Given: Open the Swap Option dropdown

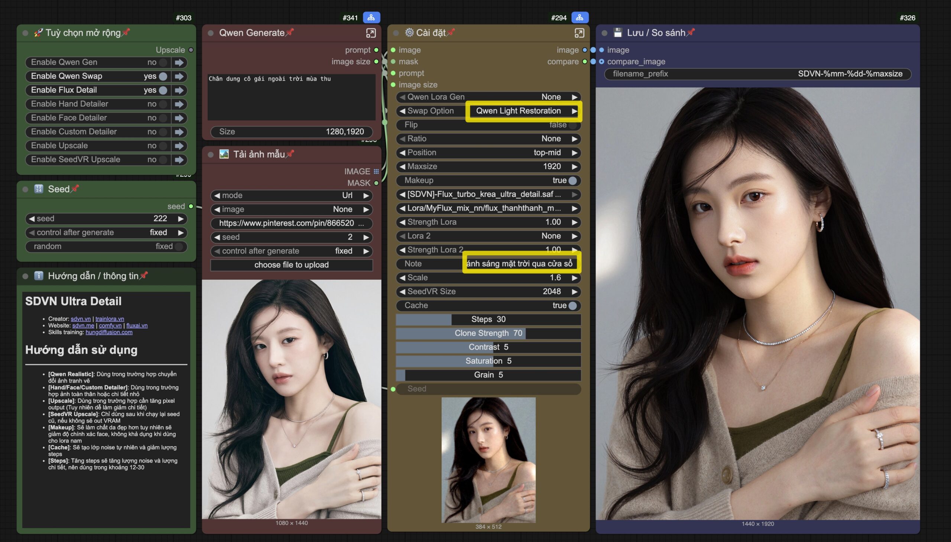Looking at the screenshot, I should coord(518,111).
